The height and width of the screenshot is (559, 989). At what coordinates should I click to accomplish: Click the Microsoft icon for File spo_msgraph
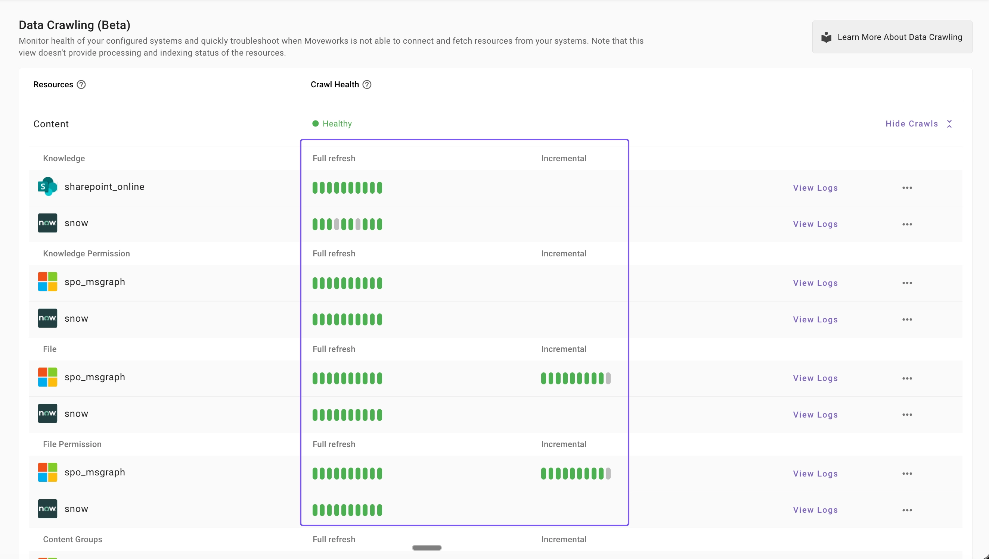(47, 377)
